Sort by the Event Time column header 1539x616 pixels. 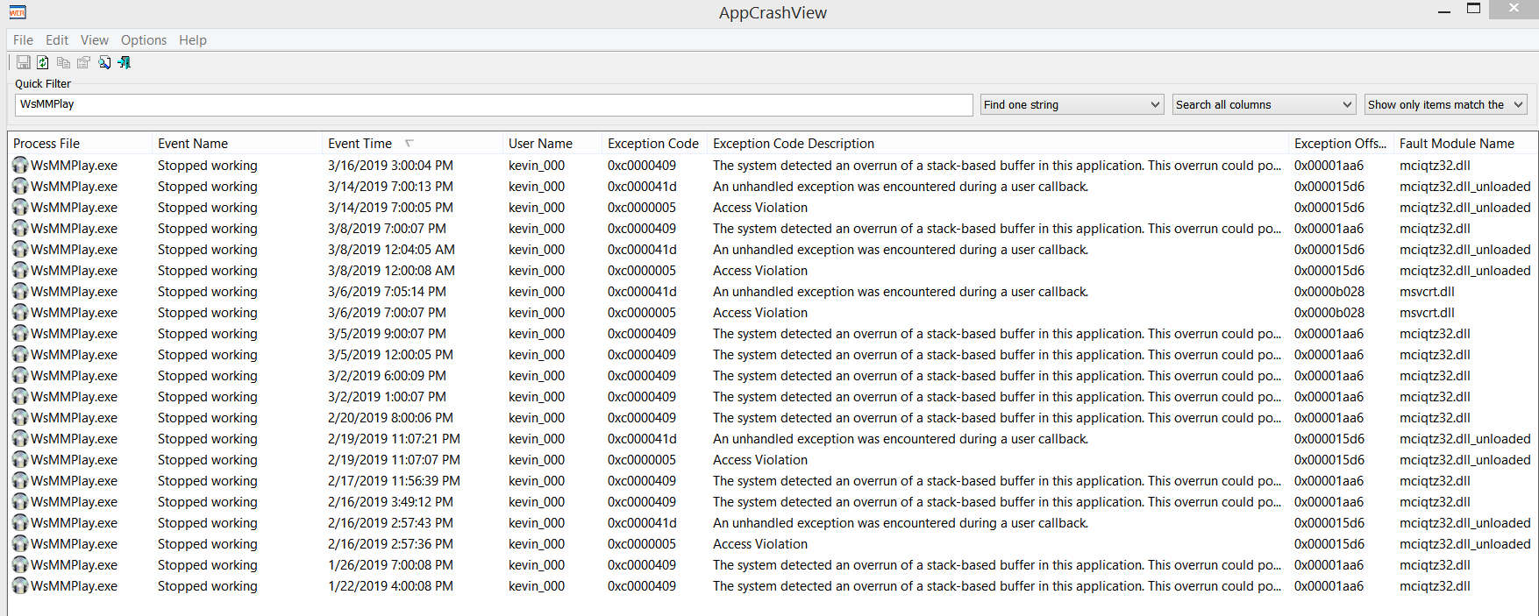click(x=360, y=144)
